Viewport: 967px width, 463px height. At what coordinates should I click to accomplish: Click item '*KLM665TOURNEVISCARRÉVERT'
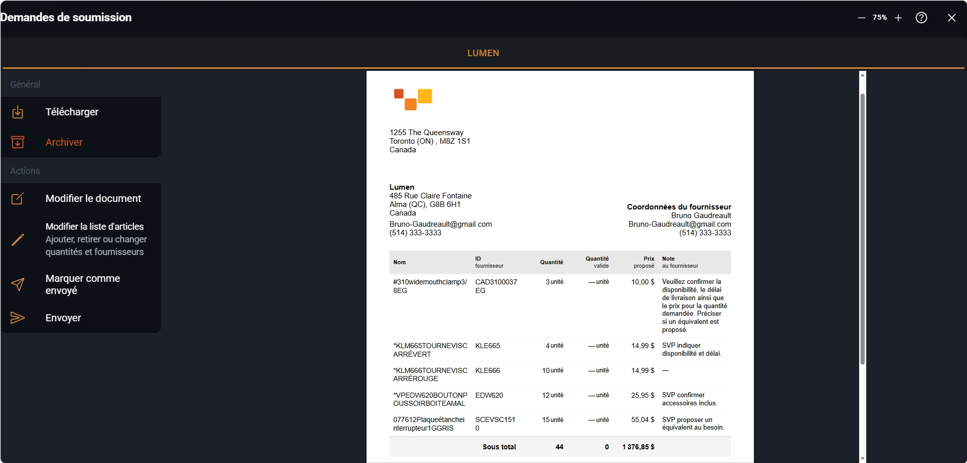[x=430, y=350]
